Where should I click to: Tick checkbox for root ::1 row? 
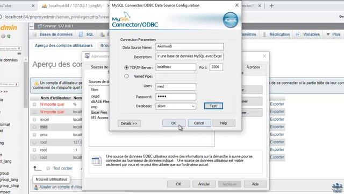(x=34, y=150)
